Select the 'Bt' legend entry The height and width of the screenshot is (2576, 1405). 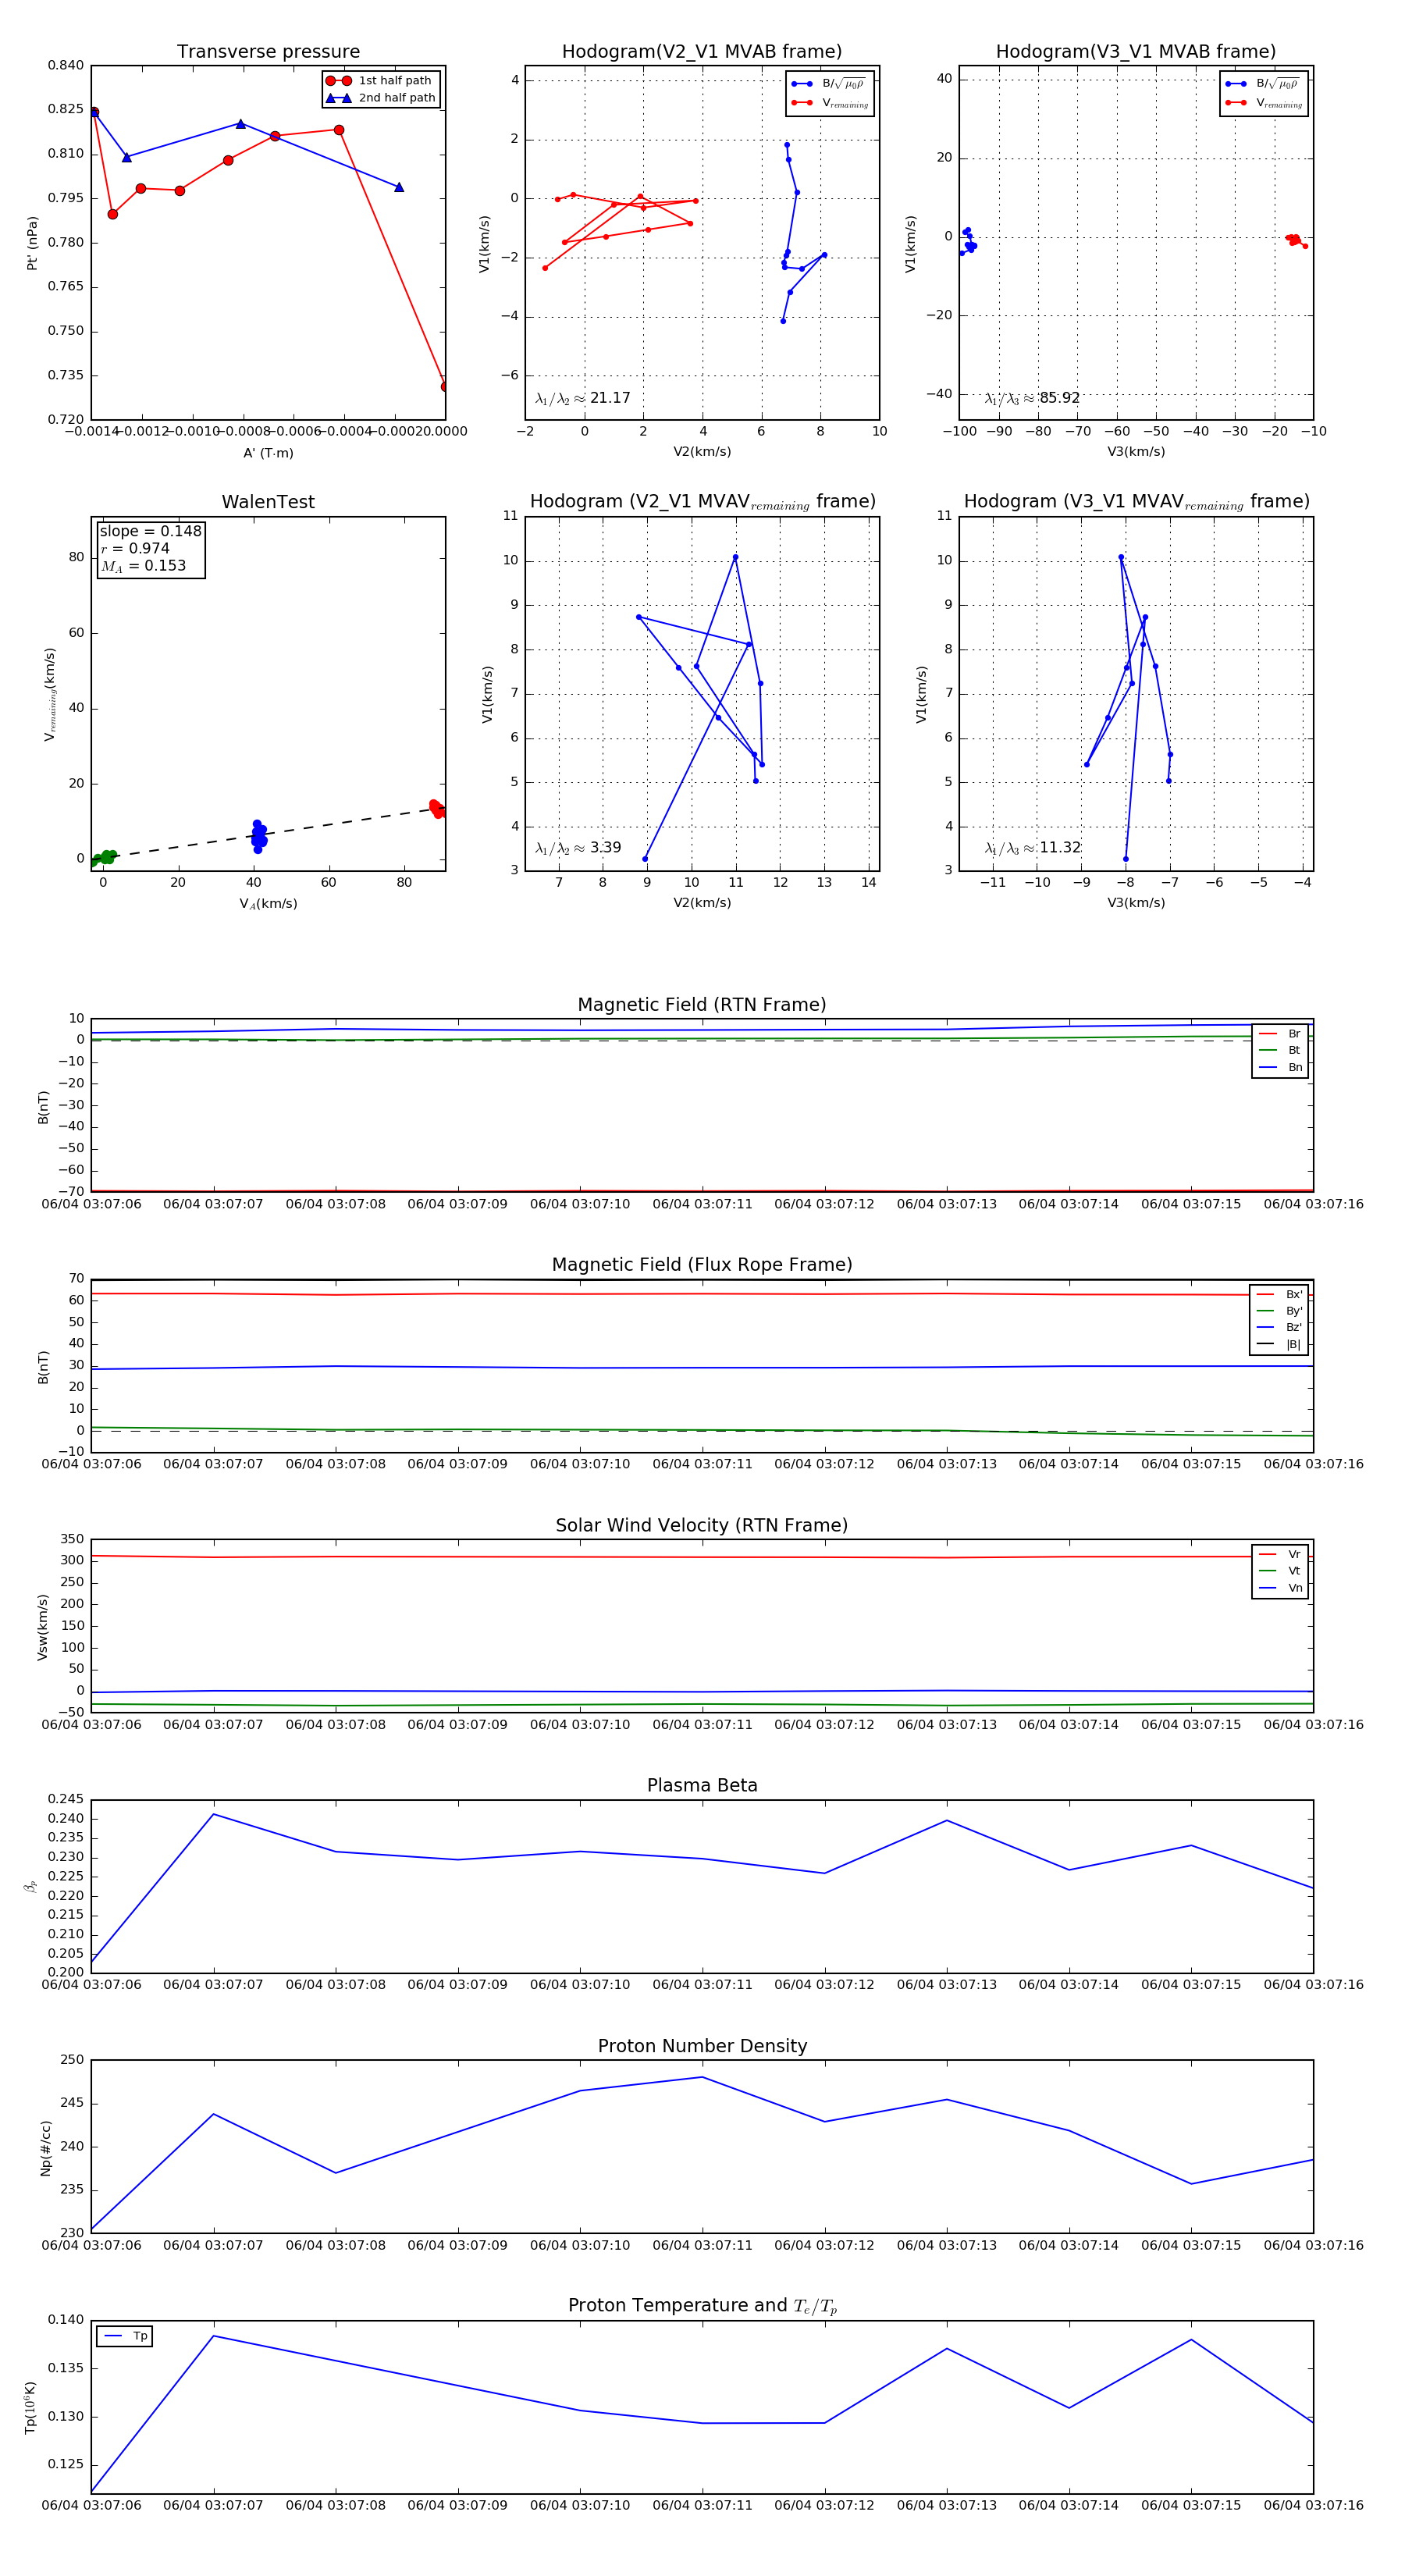click(x=1280, y=1050)
